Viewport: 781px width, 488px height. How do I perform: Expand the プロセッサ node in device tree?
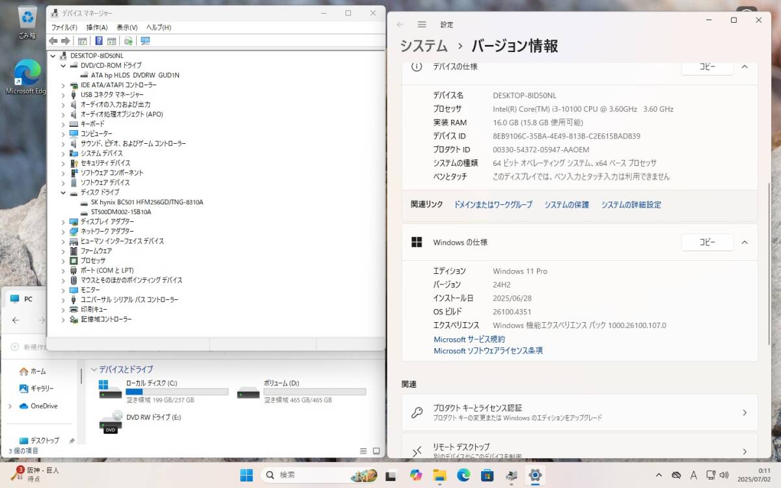(63, 261)
